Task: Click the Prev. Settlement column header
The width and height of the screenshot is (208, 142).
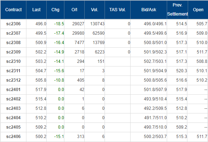Action: pos(178,9)
